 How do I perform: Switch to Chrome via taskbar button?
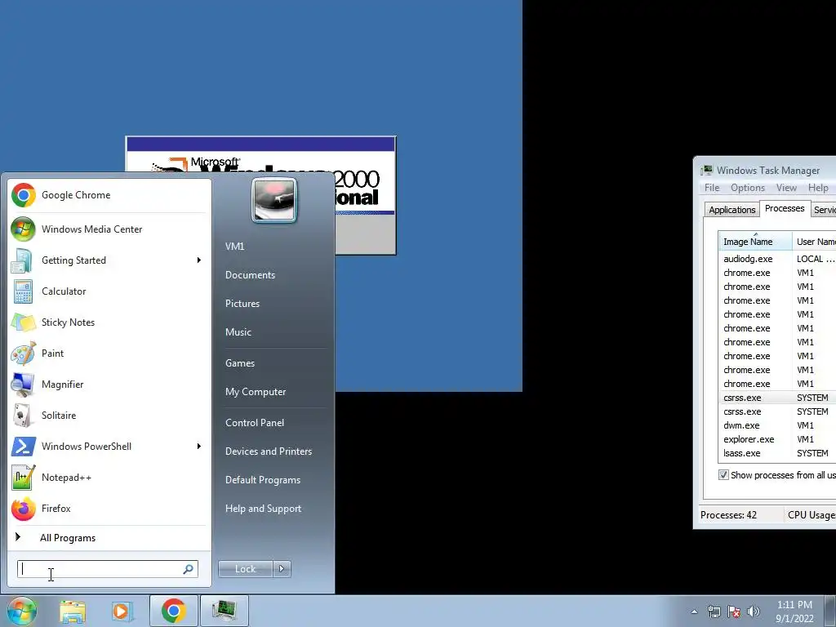(x=173, y=611)
